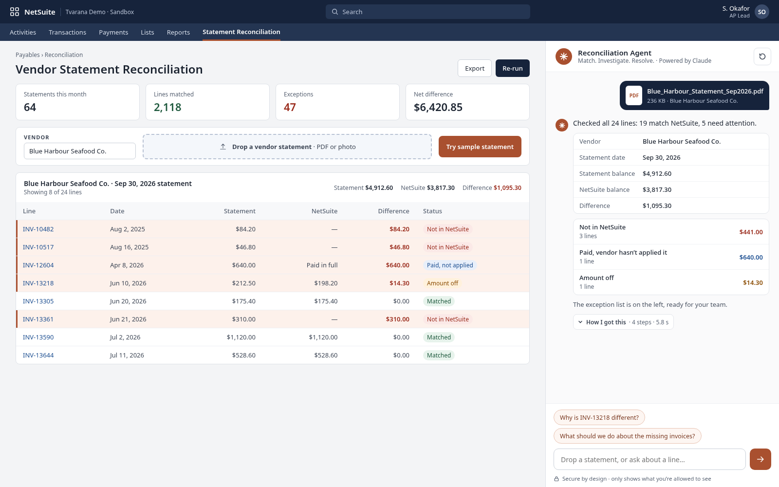Open invoice INV-12604 link
Image resolution: width=779 pixels, height=487 pixels.
click(x=38, y=265)
